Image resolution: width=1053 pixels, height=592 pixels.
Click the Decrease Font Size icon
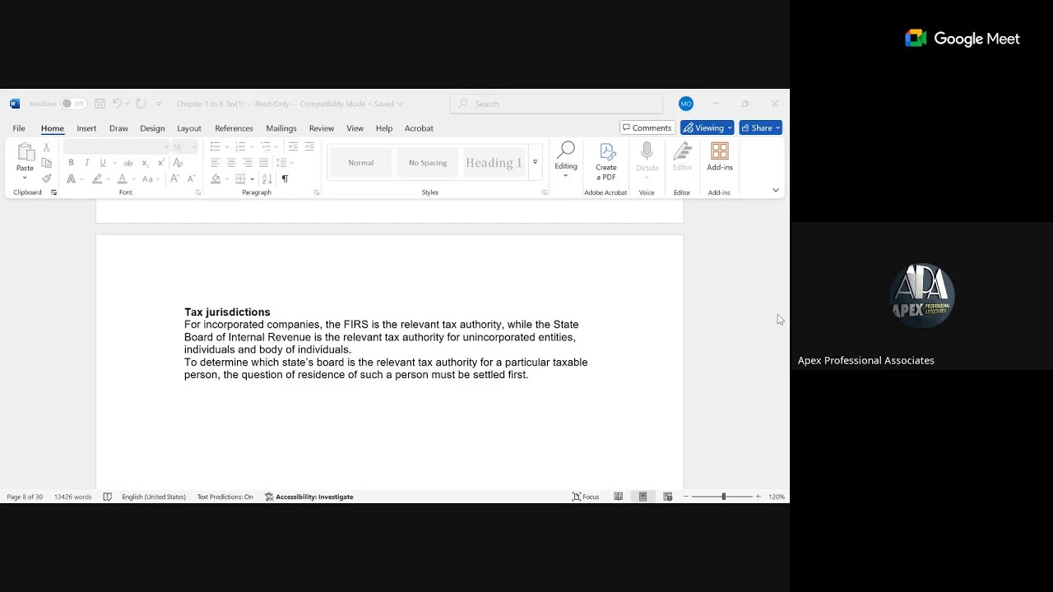tap(191, 178)
